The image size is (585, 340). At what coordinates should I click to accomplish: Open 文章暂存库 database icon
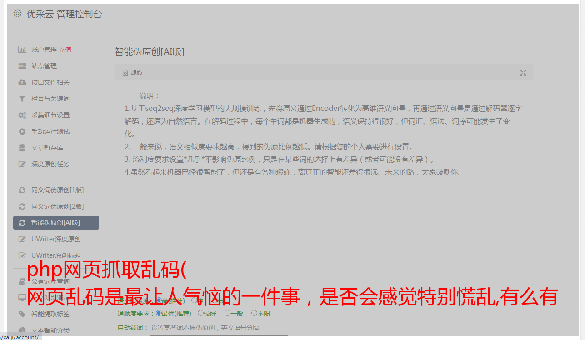click(22, 148)
